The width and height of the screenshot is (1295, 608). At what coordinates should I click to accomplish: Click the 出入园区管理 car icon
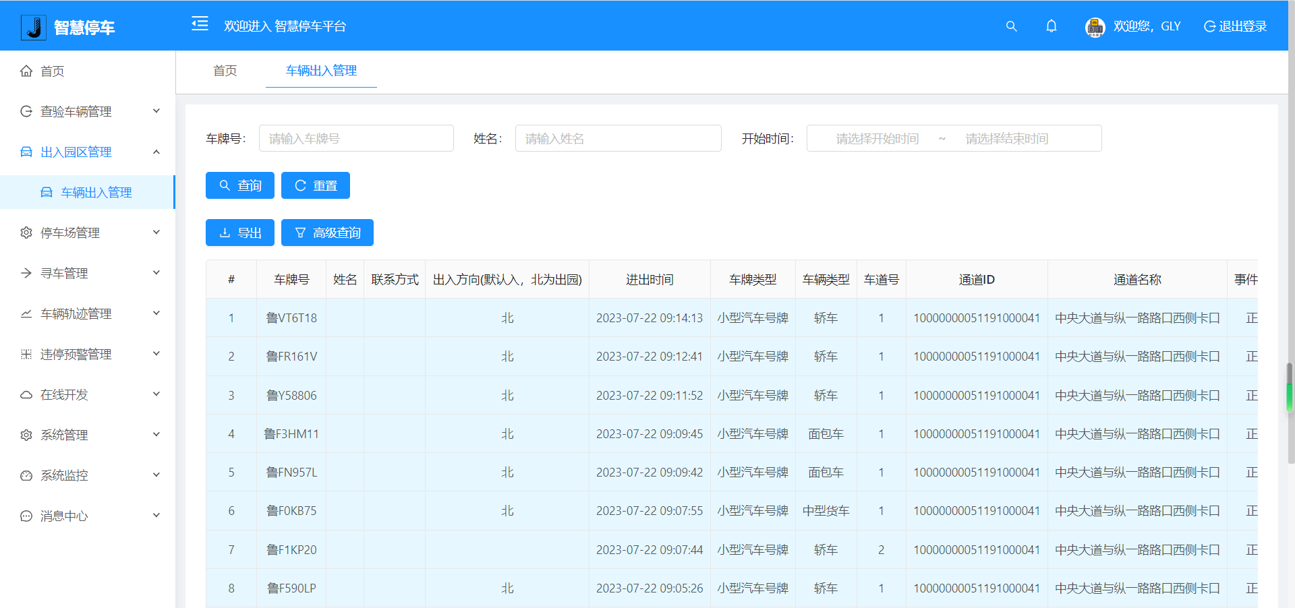pyautogui.click(x=26, y=152)
